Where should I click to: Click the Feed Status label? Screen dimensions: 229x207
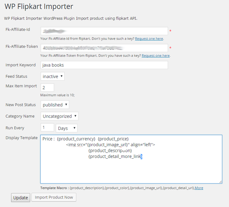coord(16,76)
